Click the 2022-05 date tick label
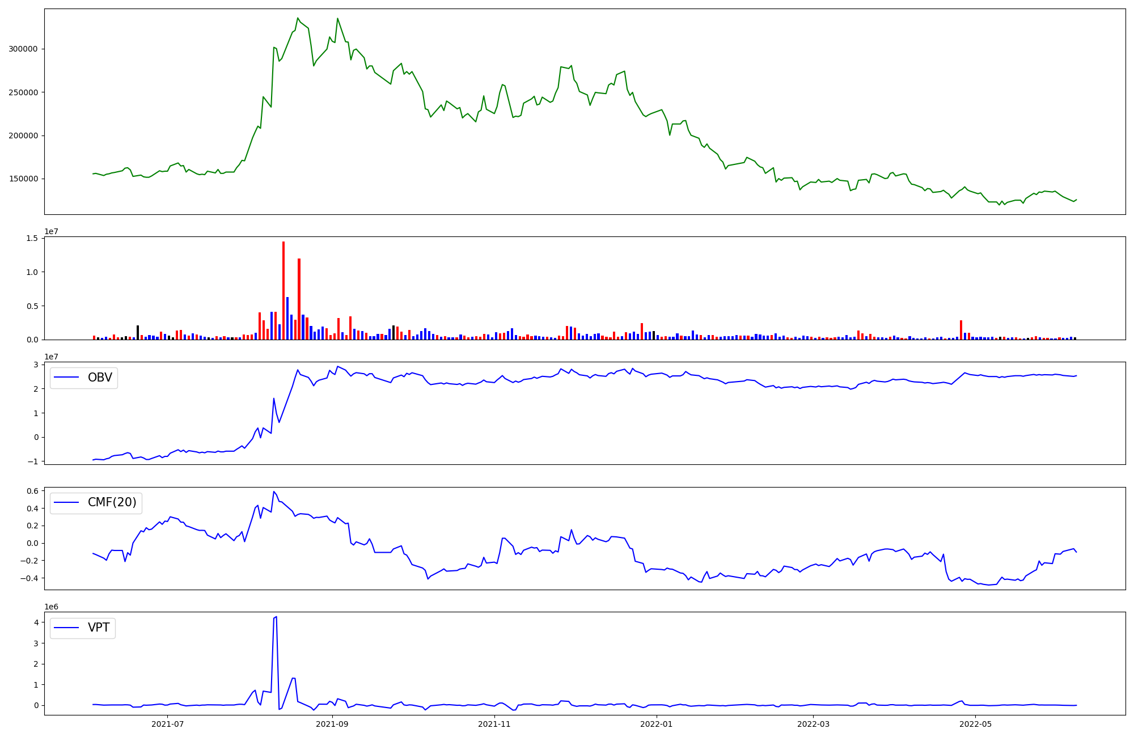The image size is (1134, 737). [975, 724]
